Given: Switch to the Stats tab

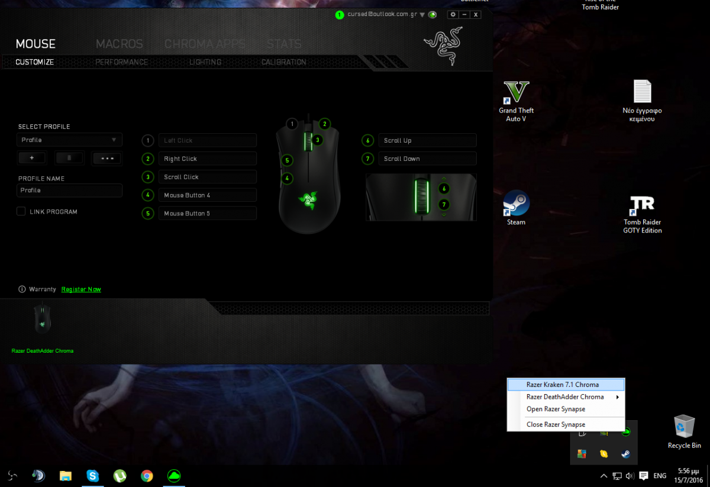Looking at the screenshot, I should (x=284, y=44).
